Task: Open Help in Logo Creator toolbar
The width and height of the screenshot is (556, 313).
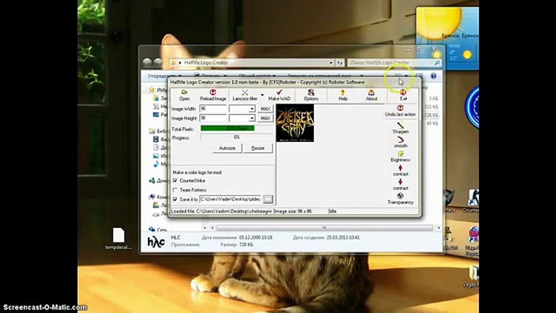Action: [x=343, y=95]
